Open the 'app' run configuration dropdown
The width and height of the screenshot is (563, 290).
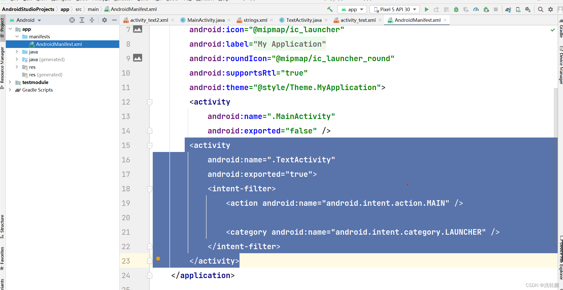[x=352, y=9]
